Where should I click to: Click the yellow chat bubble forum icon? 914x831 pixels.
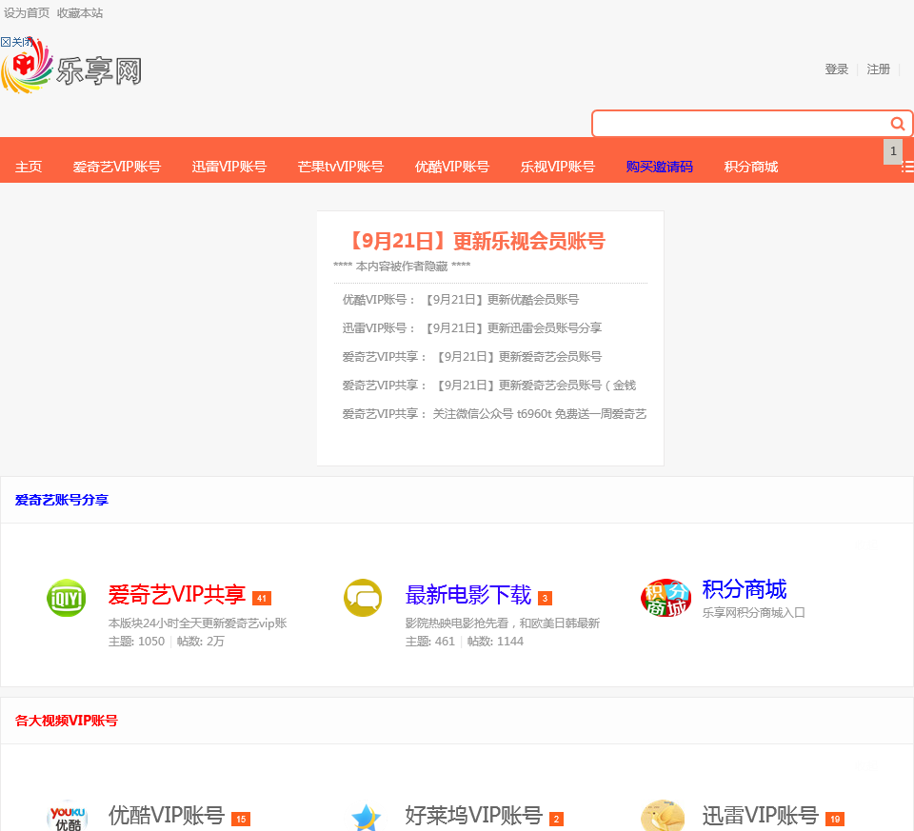tap(363, 598)
